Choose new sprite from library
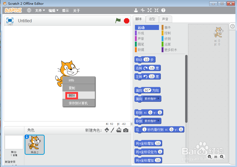Viewport: 237px width, 167px height. 107,130
